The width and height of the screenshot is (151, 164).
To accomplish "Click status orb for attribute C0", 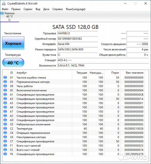I will pos(5,124).
